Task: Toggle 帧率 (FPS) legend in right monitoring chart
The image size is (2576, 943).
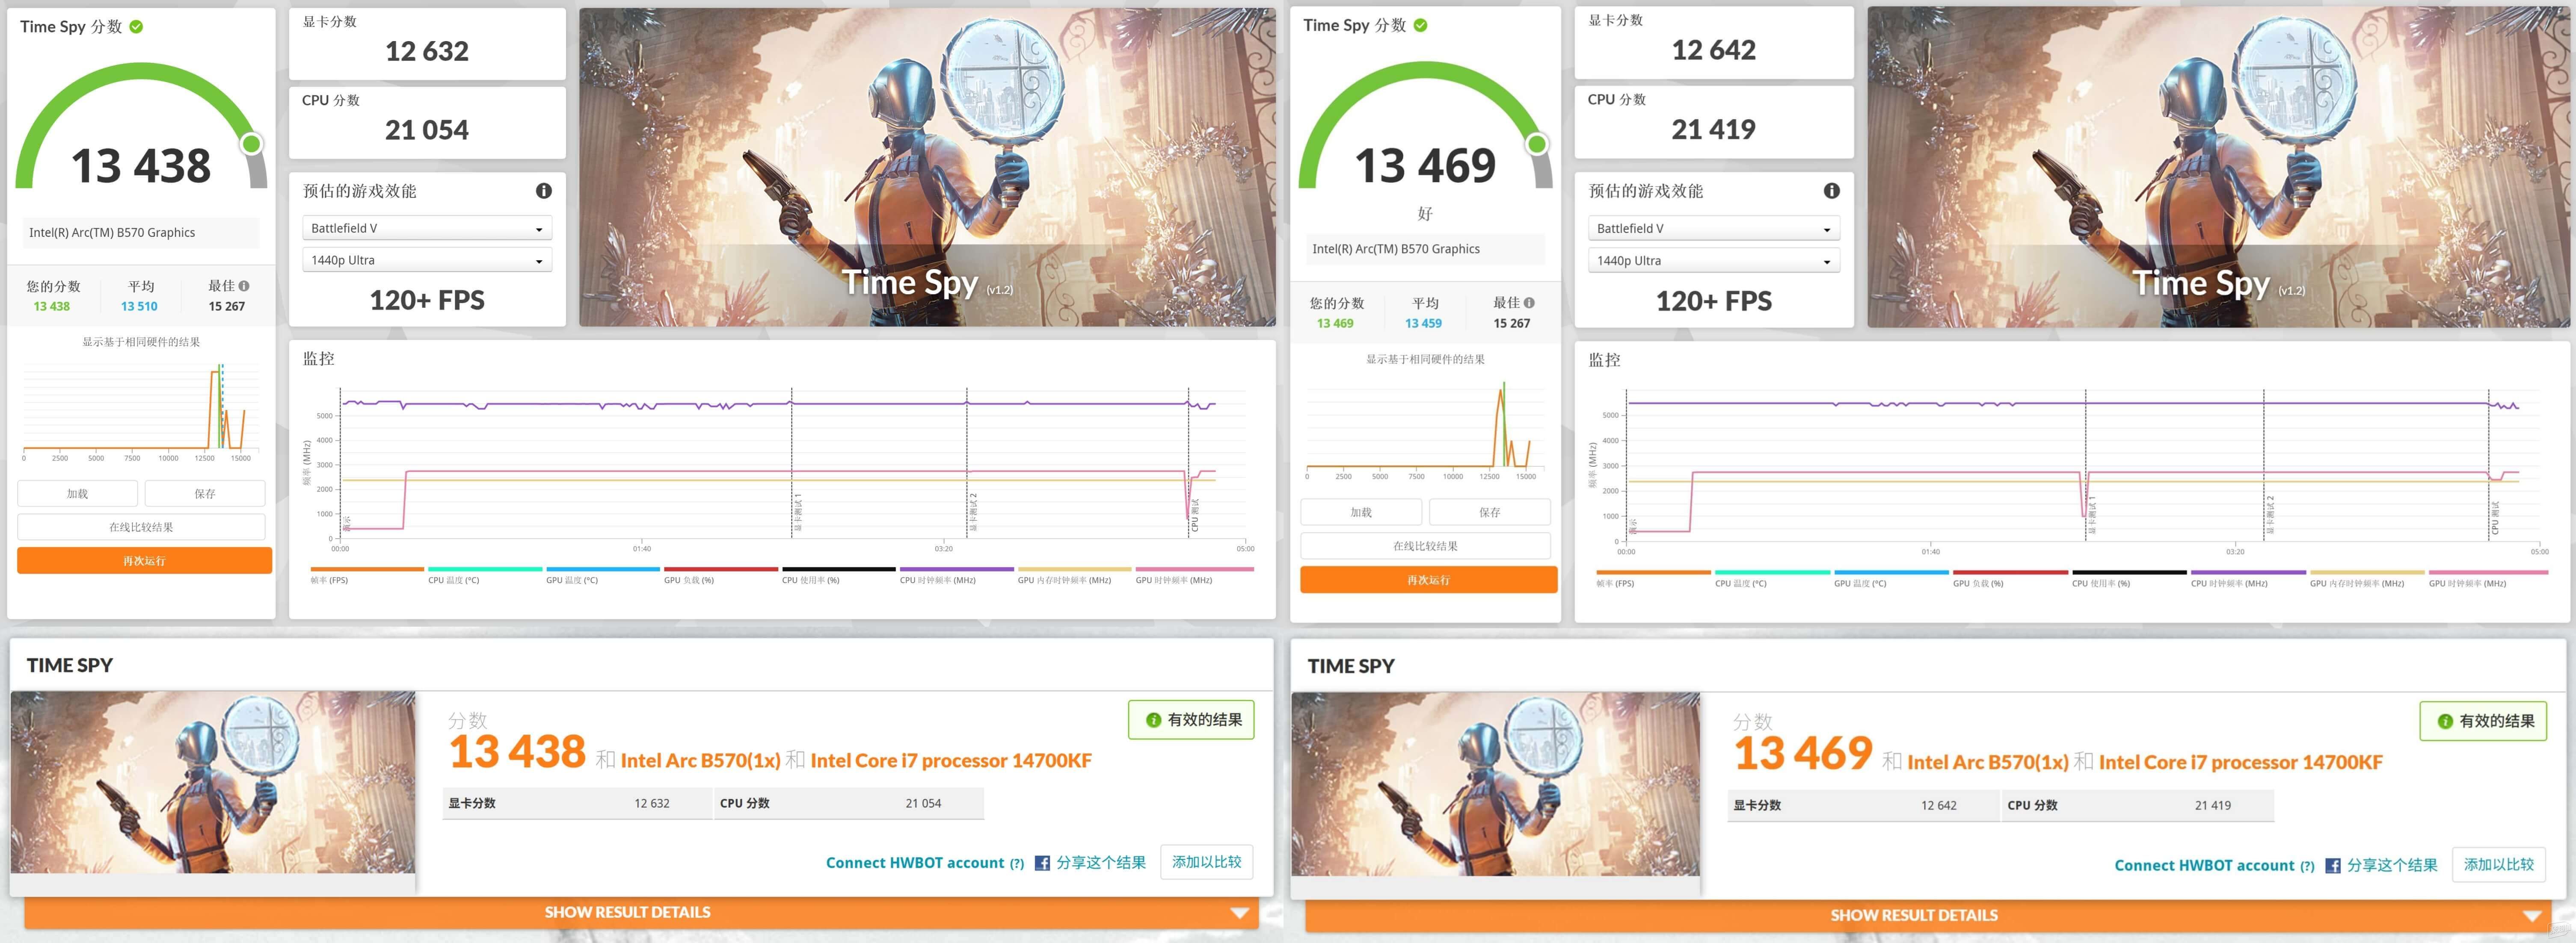Action: pyautogui.click(x=1653, y=578)
